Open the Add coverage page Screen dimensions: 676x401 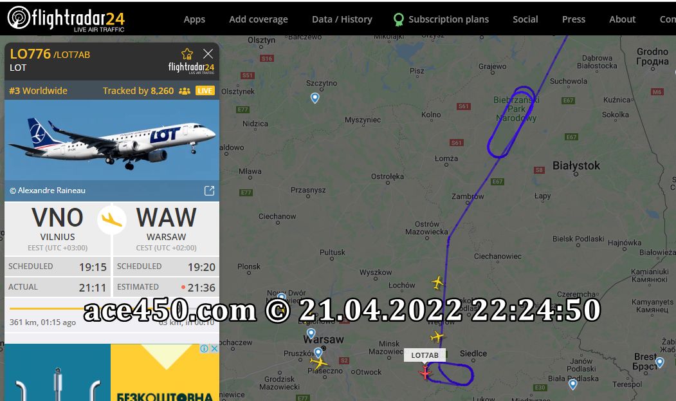[x=258, y=19]
